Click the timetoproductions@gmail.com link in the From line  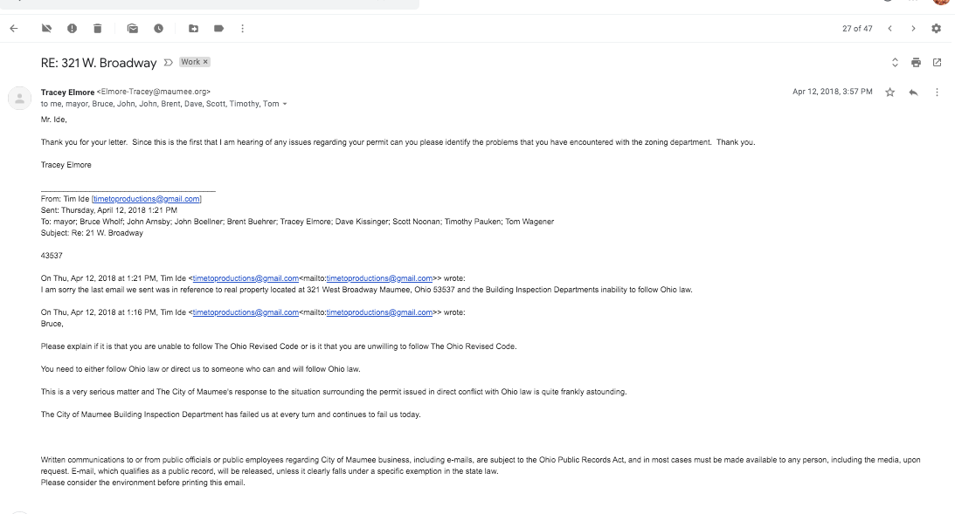(147, 199)
